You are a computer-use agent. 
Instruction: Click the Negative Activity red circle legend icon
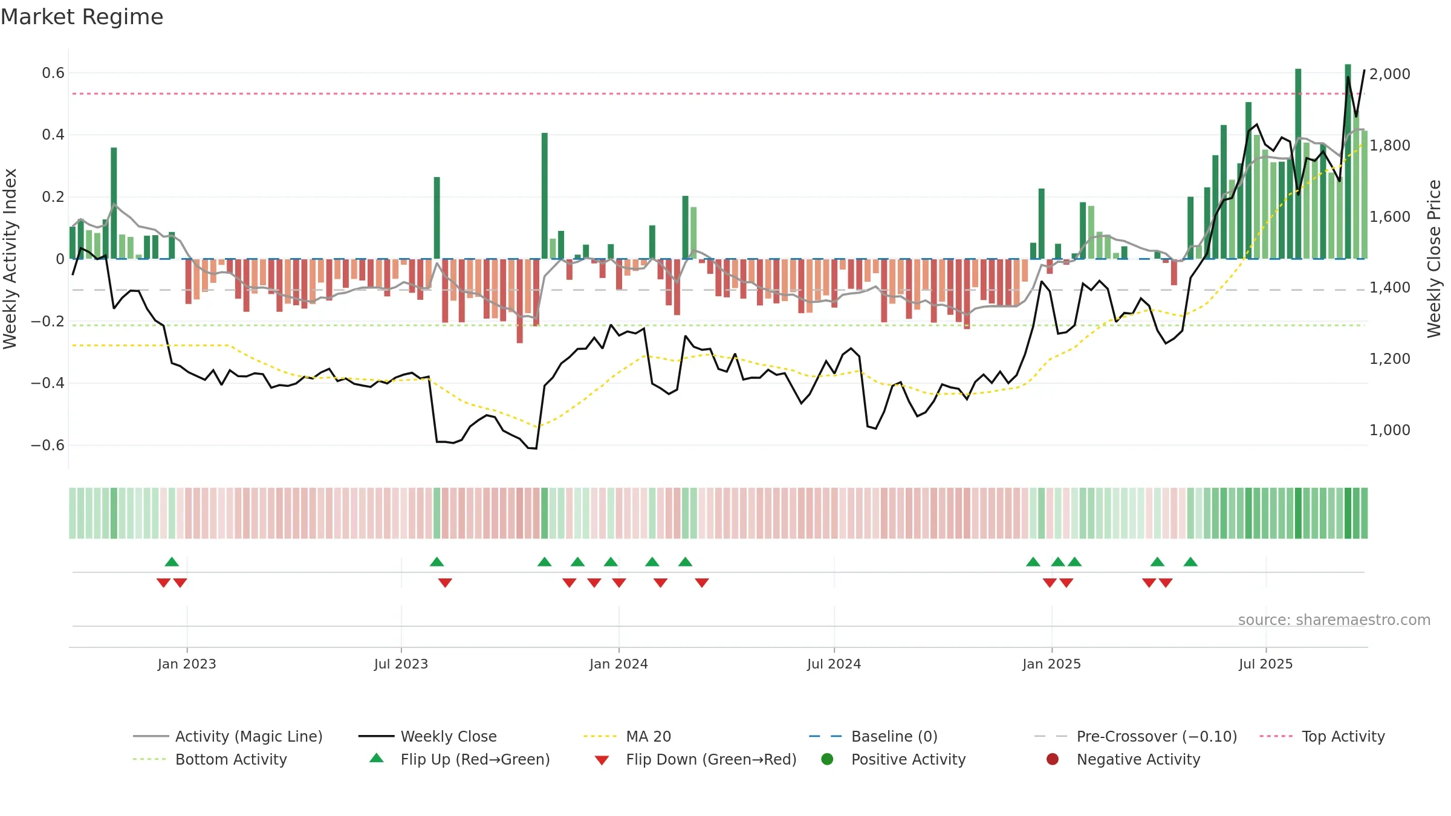pyautogui.click(x=1053, y=759)
